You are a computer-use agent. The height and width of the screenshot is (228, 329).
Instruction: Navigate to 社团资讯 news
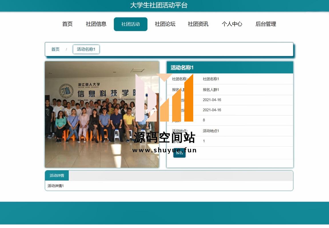point(198,24)
